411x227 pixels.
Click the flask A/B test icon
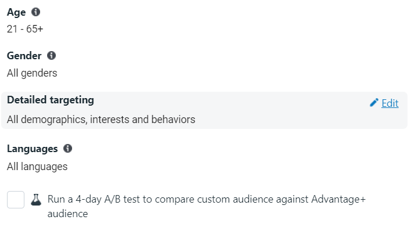36,200
